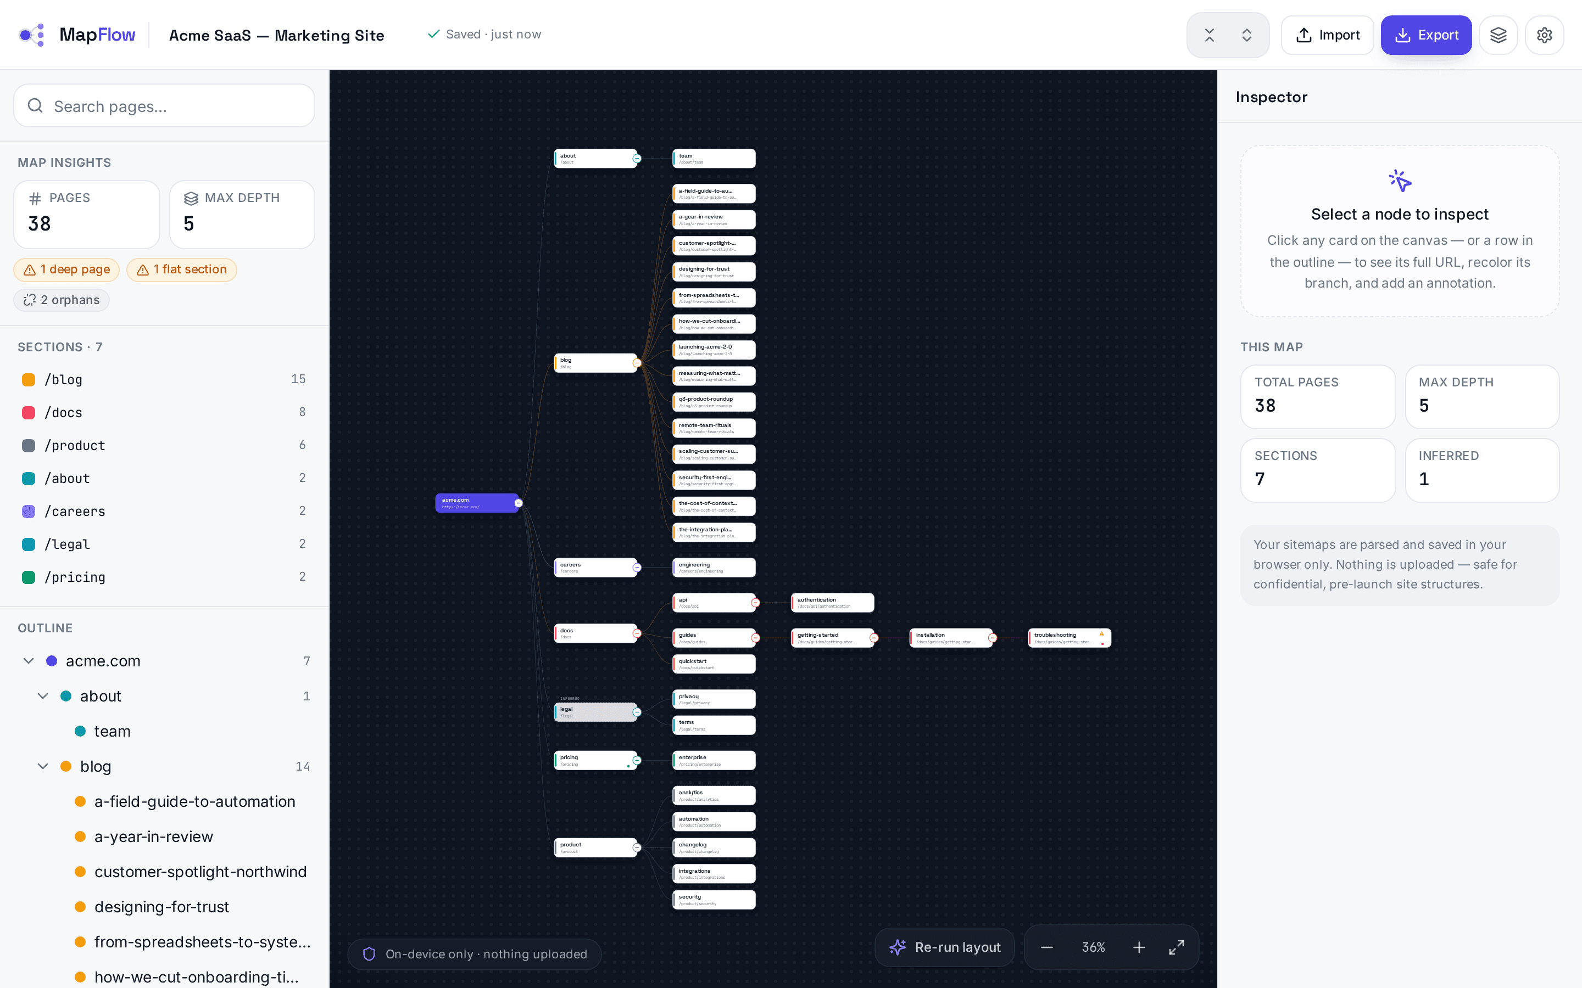Select the /product section row

(164, 445)
